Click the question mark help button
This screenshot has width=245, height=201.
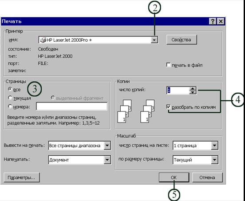[x=213, y=21]
